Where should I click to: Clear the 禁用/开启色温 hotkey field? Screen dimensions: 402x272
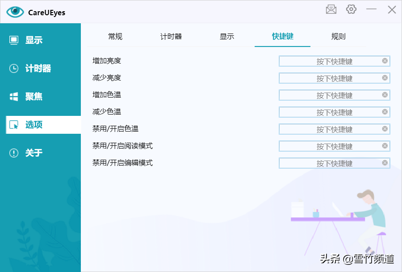pos(385,129)
